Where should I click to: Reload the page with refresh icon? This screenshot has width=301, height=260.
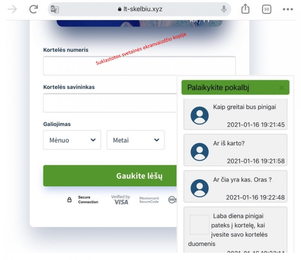pos(33,9)
